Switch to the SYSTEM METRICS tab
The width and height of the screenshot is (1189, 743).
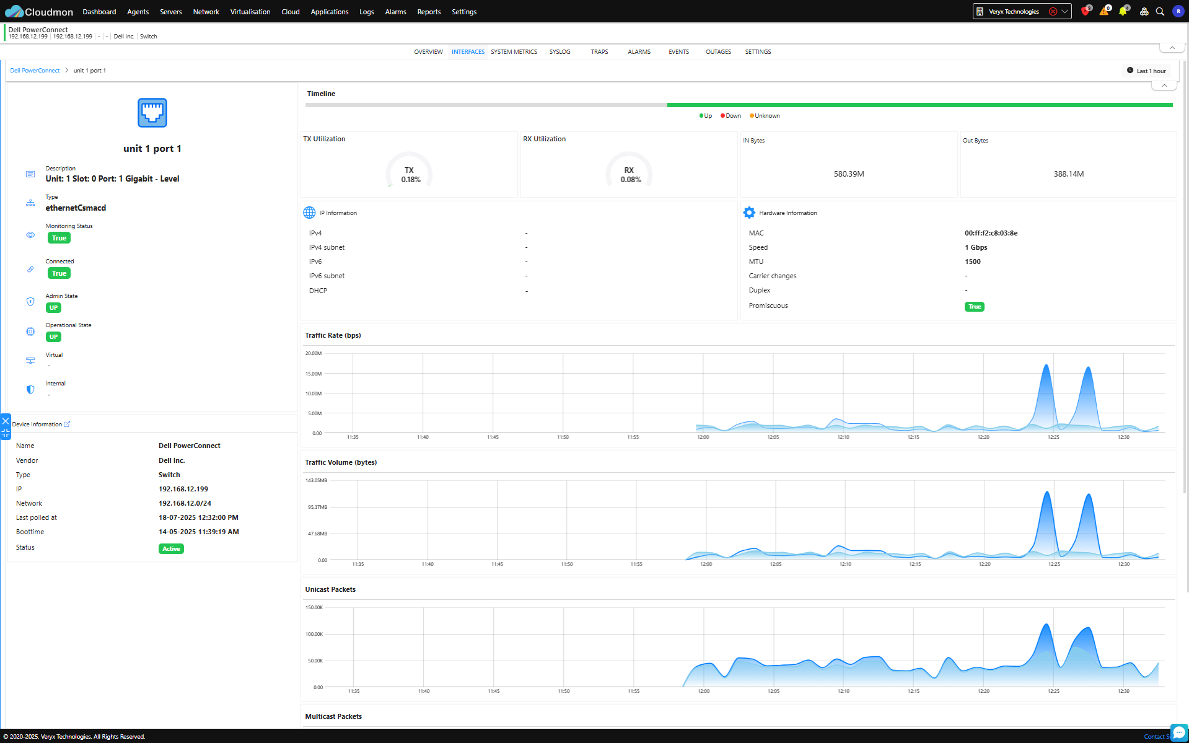514,52
